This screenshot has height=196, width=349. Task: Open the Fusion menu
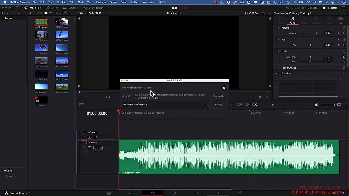(x=113, y=2)
